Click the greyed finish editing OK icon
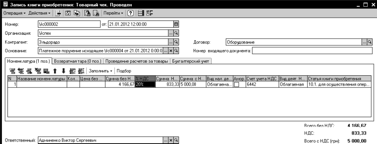 [x=47, y=71]
